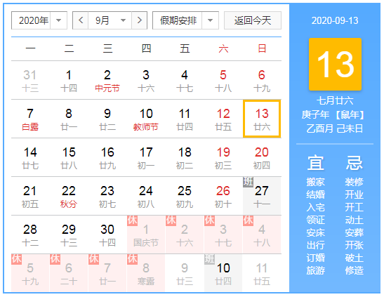Open the 2020年 year dropdown

tap(39, 20)
